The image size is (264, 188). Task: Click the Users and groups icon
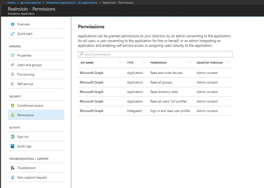pyautogui.click(x=12, y=65)
